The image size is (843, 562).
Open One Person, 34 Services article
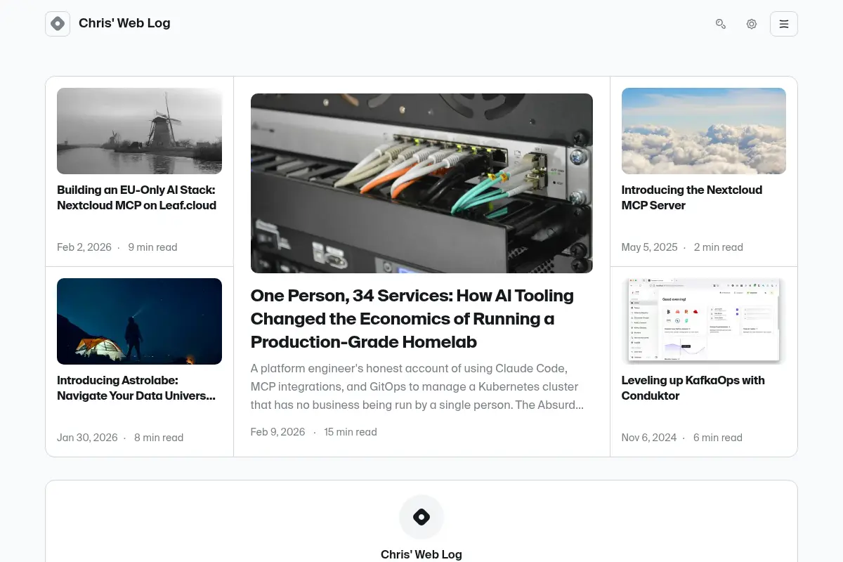[x=412, y=319]
